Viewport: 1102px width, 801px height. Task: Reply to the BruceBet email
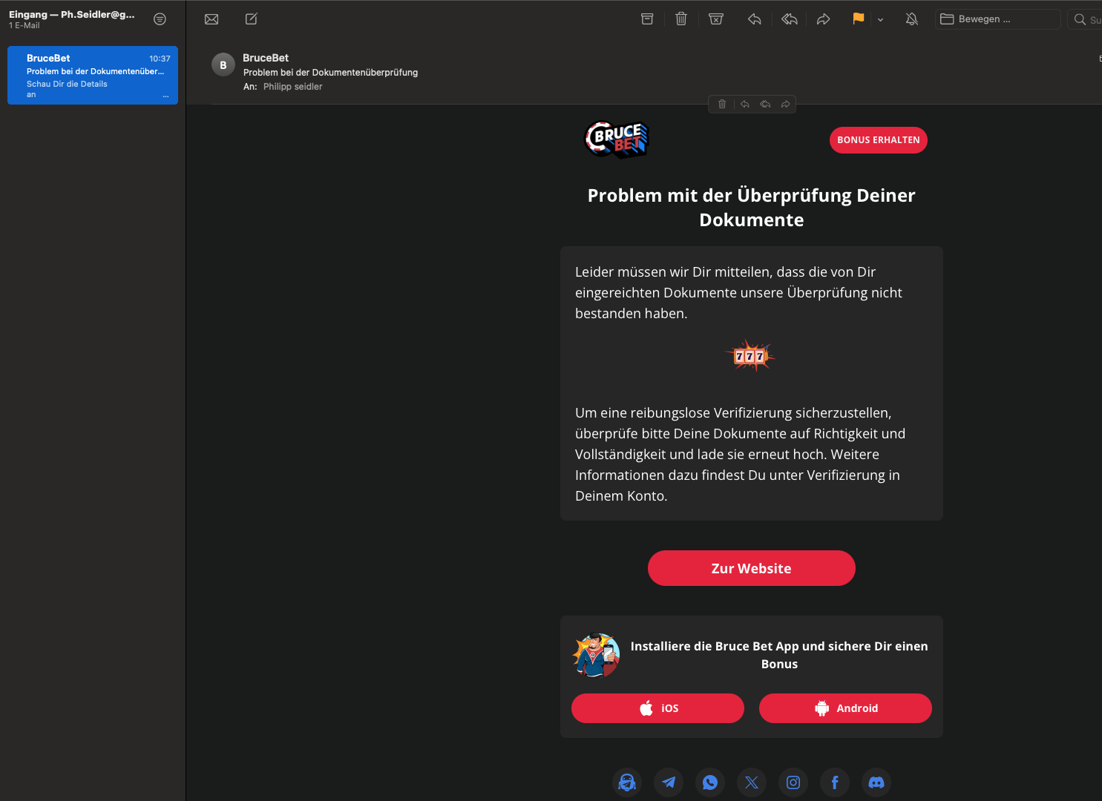[755, 19]
